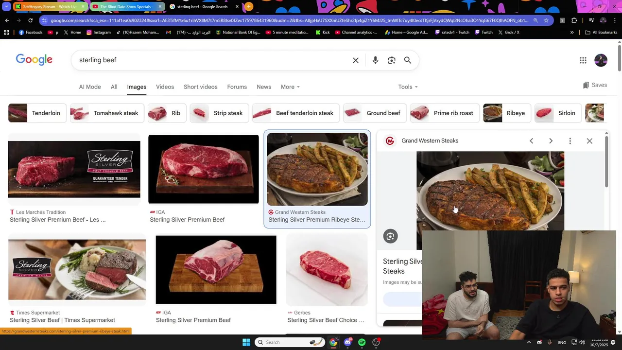
Task: Open three-dot options in preview panel
Action: [570, 141]
